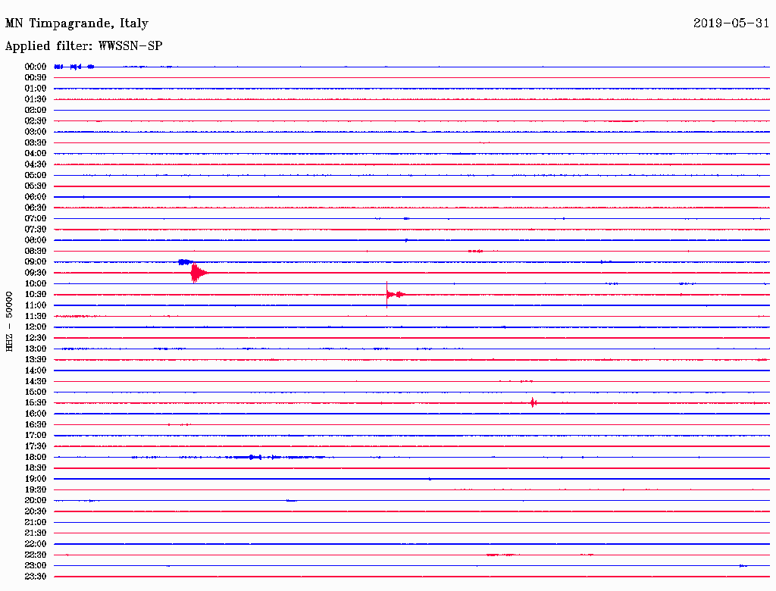Click the 18:00 time label
This screenshot has width=776, height=591.
point(36,457)
